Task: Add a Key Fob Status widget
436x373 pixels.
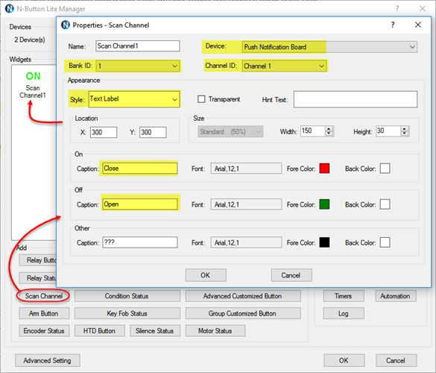Action: (x=127, y=313)
